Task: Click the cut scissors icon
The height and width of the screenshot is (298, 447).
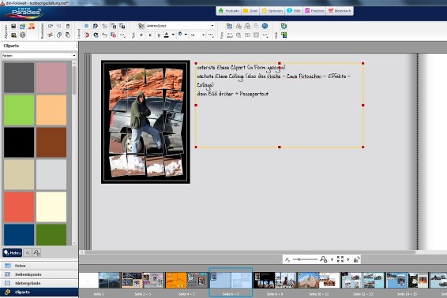Action: 51,35
